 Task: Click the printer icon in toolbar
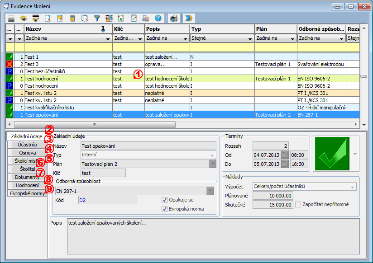click(x=174, y=19)
